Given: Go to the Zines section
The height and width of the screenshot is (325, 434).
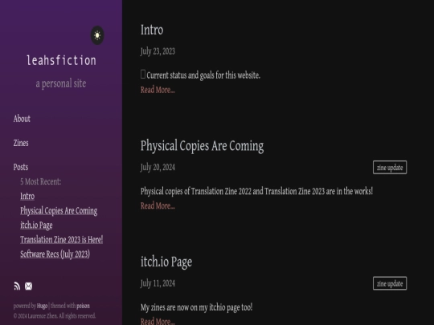Looking at the screenshot, I should (x=21, y=143).
